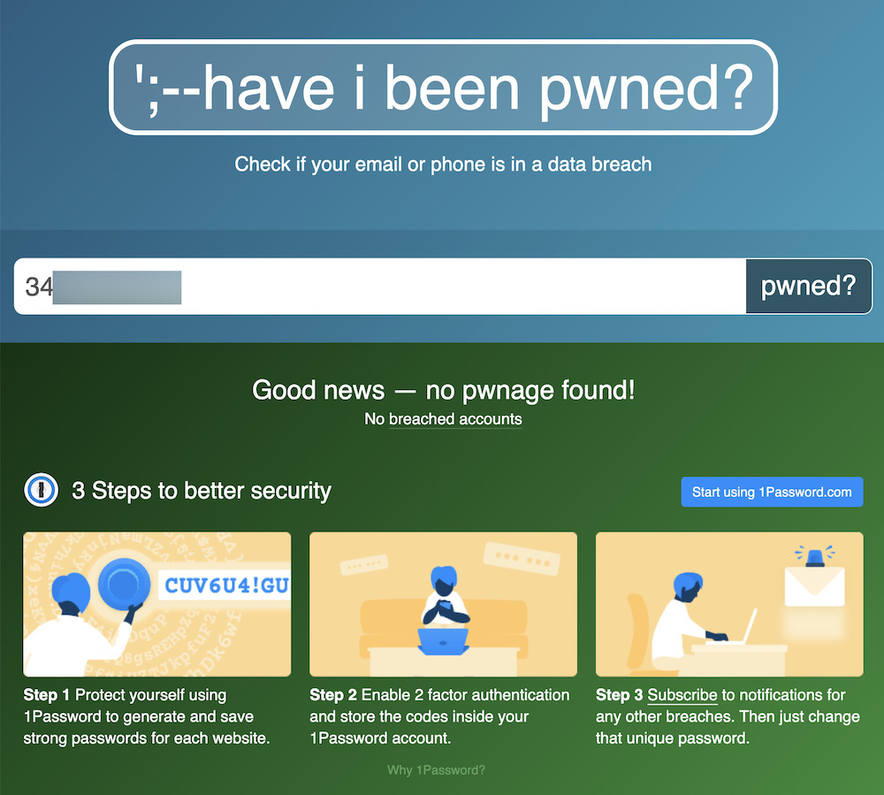Click the 1Password keyhole logo icon
The image size is (884, 795).
click(x=42, y=490)
